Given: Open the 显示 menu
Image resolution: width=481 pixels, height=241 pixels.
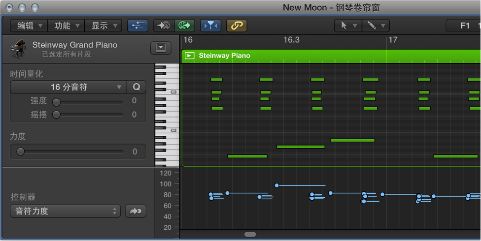Looking at the screenshot, I should coord(103,26).
